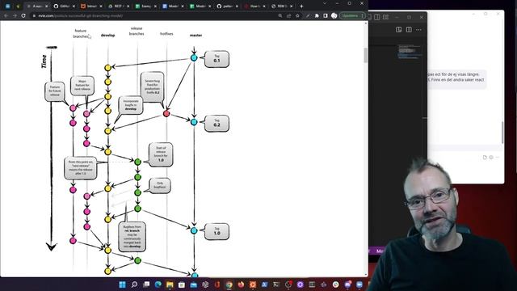The width and height of the screenshot is (517, 291).
Task: Click the 'Only bugfixes!' callout
Action: click(160, 185)
